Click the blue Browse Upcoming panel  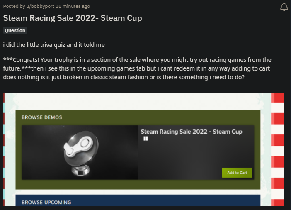pyautogui.click(x=138, y=200)
